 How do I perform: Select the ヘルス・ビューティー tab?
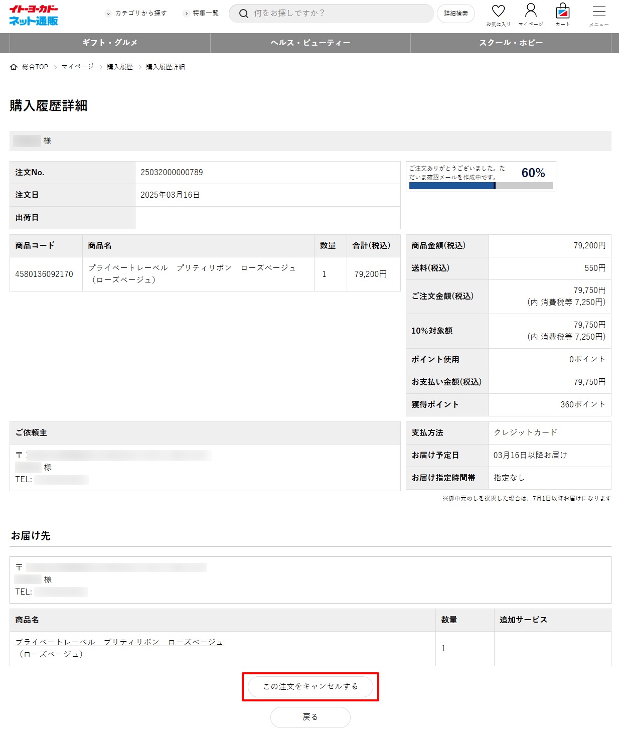pyautogui.click(x=310, y=43)
